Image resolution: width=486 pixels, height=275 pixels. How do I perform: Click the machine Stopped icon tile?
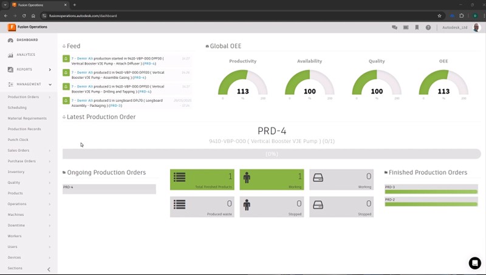tap(318, 205)
